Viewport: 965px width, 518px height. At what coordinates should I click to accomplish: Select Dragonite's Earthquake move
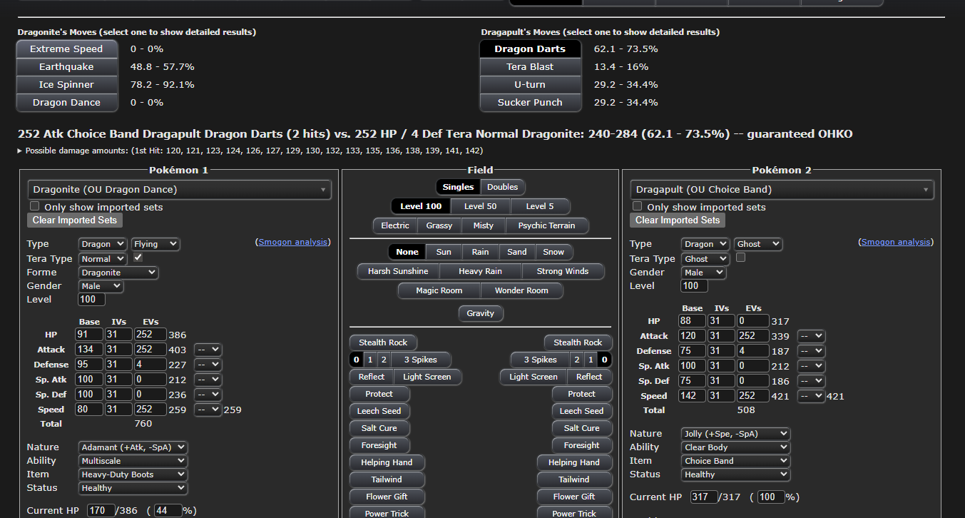pos(66,67)
